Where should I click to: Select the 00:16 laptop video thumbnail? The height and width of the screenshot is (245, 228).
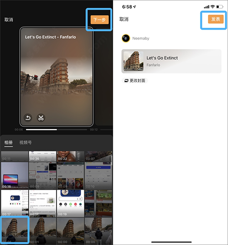pos(15,176)
